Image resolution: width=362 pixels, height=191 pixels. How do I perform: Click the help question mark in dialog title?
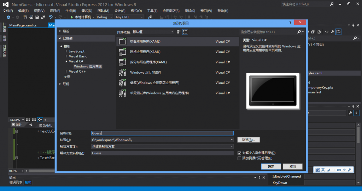290,23
